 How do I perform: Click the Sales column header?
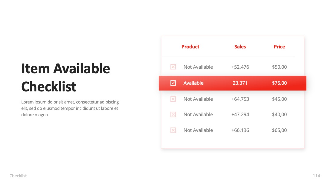point(240,47)
